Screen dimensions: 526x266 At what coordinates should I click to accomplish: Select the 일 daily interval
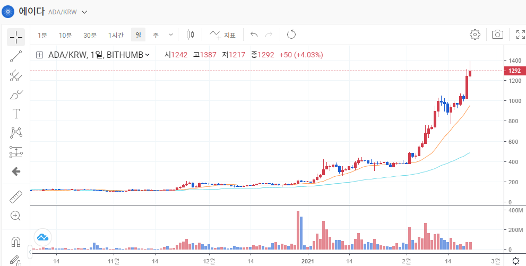coord(138,35)
